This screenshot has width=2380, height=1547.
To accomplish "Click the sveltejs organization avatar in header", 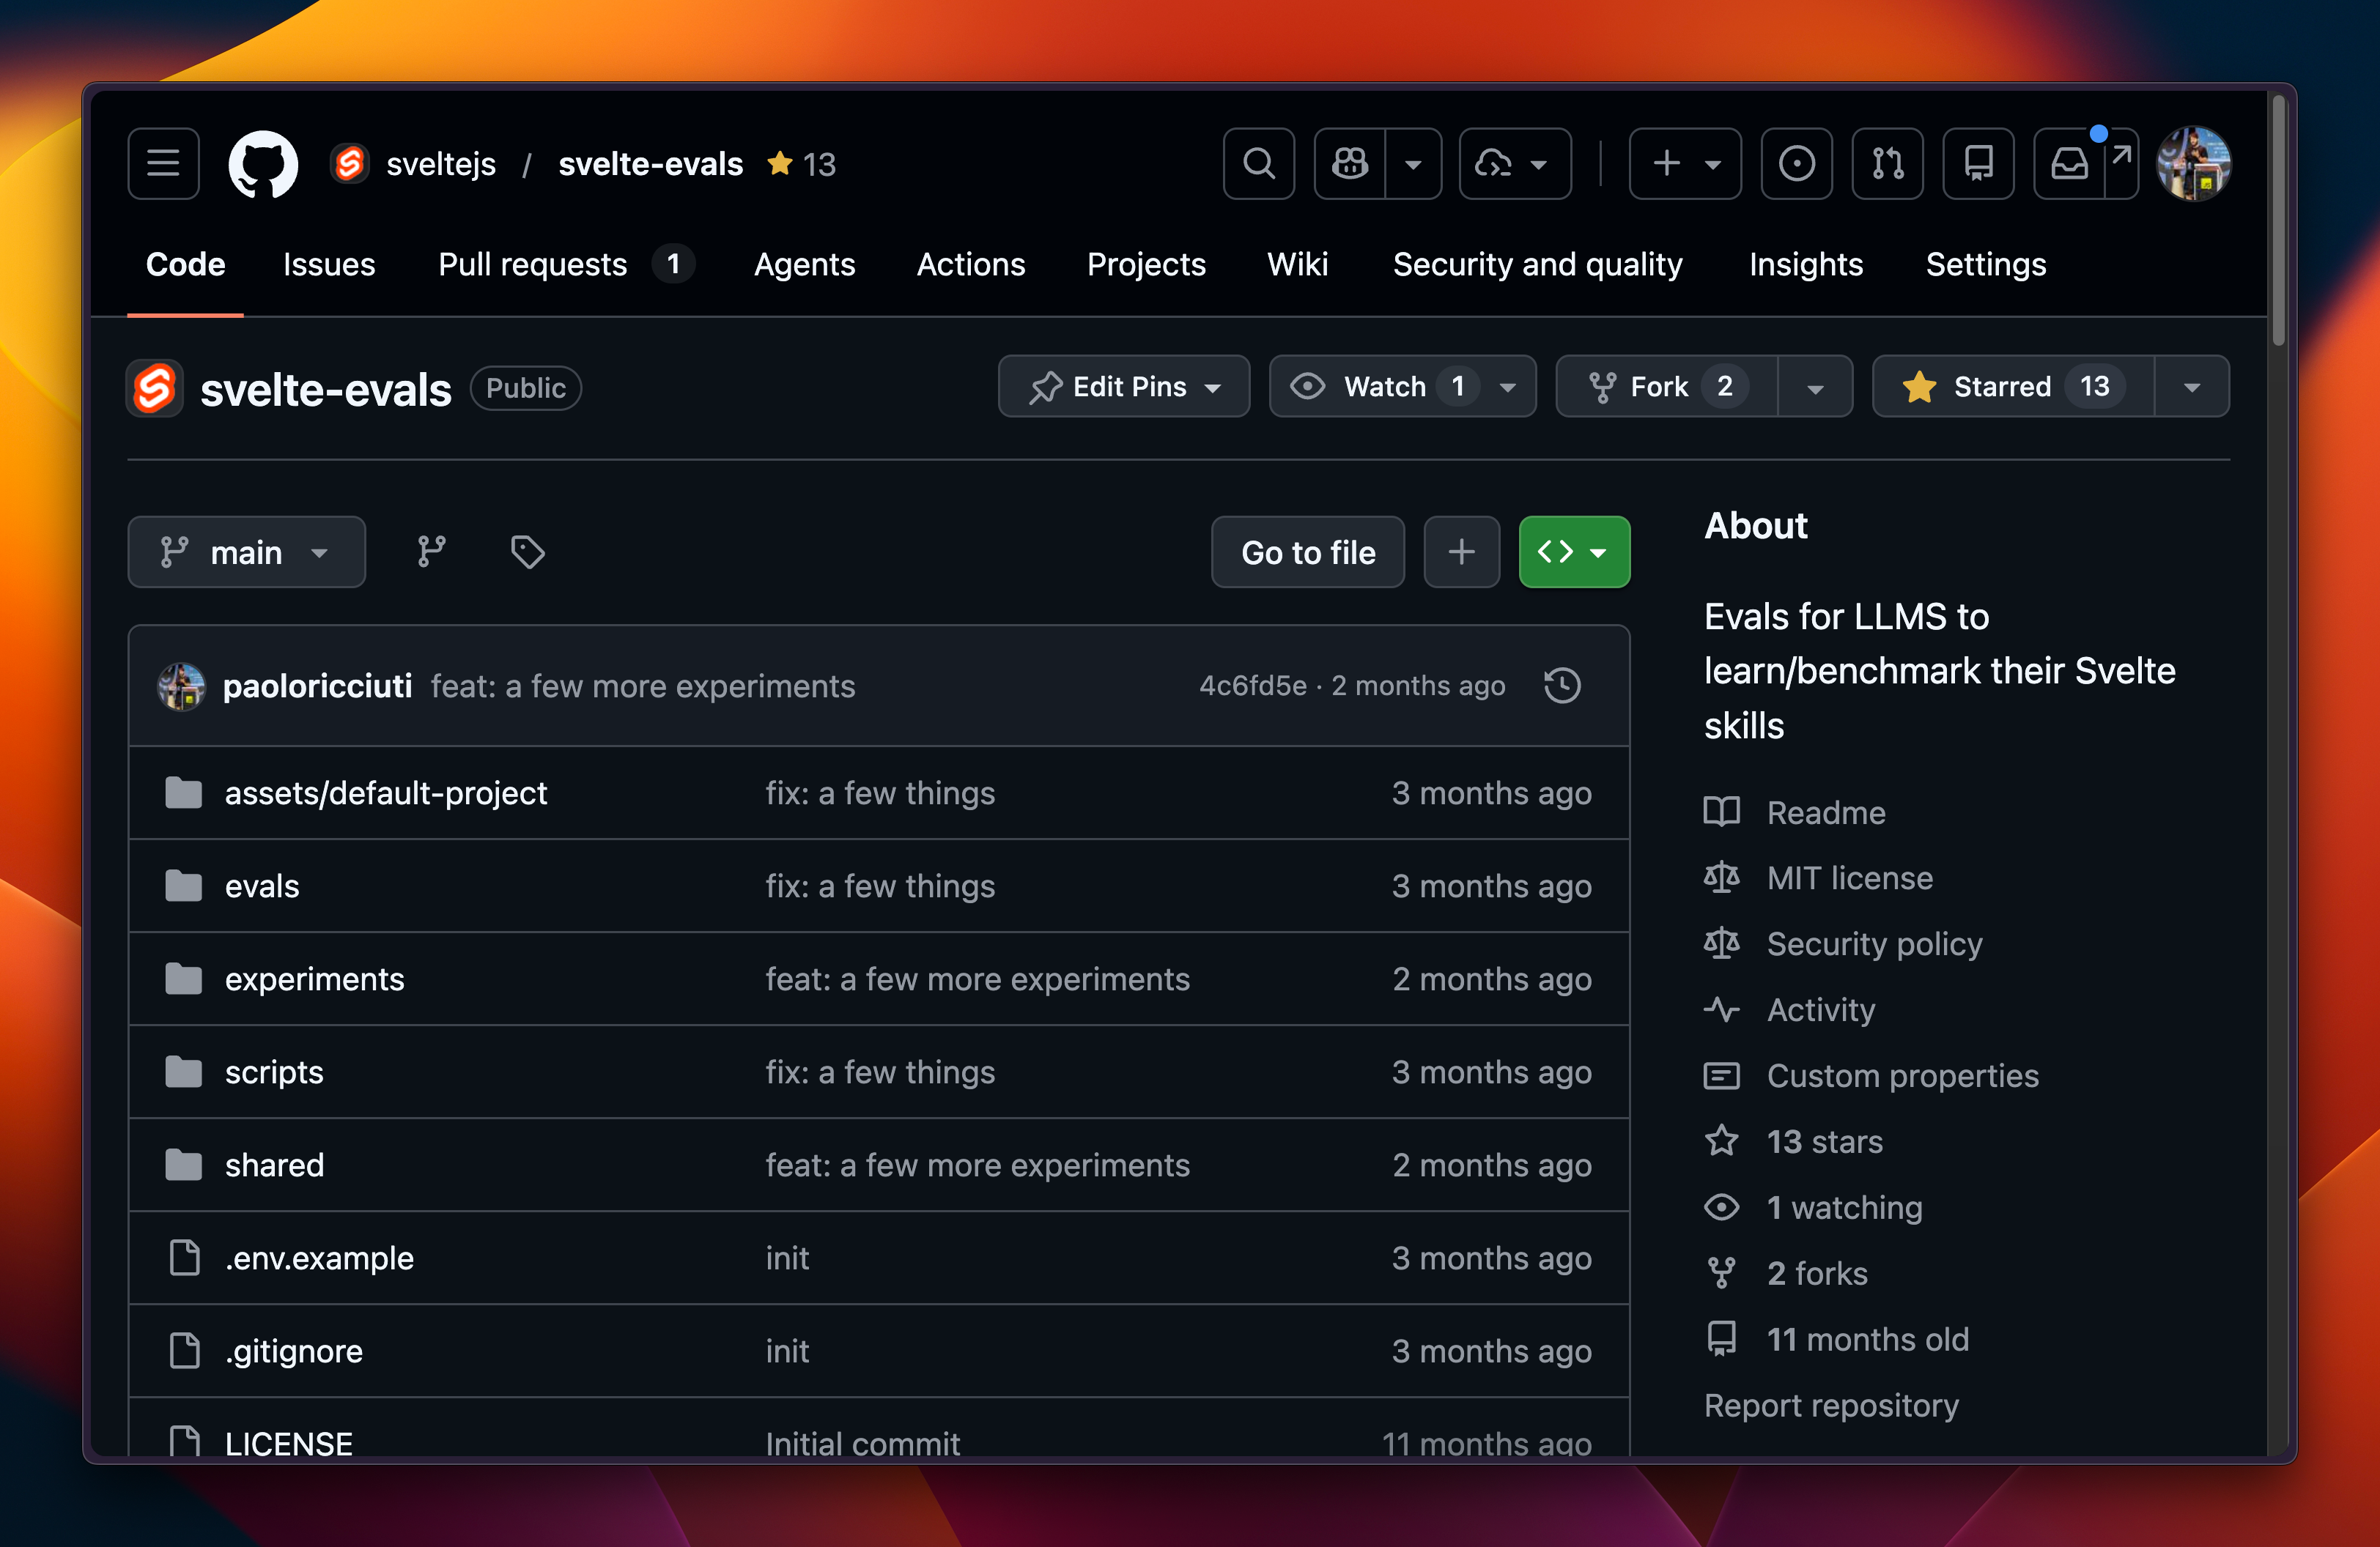I will (350, 163).
